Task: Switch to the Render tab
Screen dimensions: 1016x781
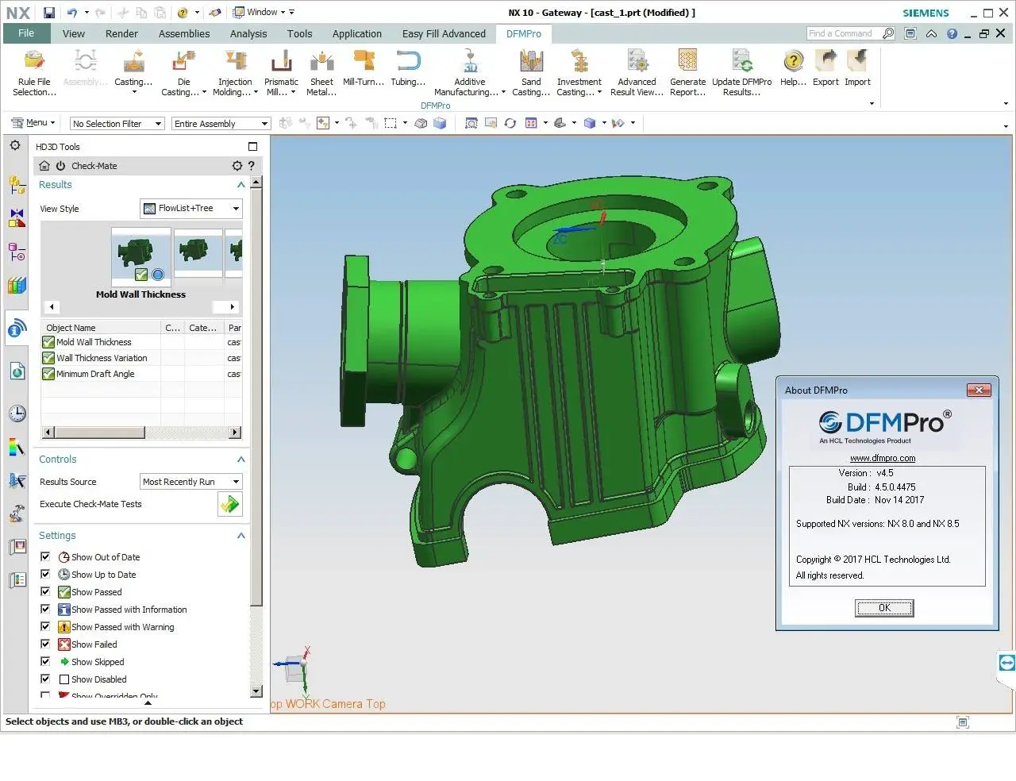Action: (121, 33)
